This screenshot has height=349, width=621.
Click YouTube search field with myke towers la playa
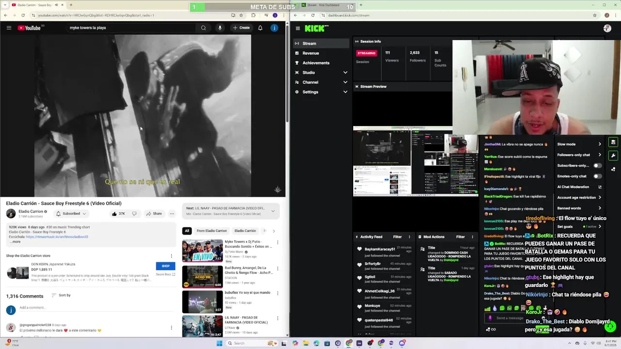(x=131, y=28)
